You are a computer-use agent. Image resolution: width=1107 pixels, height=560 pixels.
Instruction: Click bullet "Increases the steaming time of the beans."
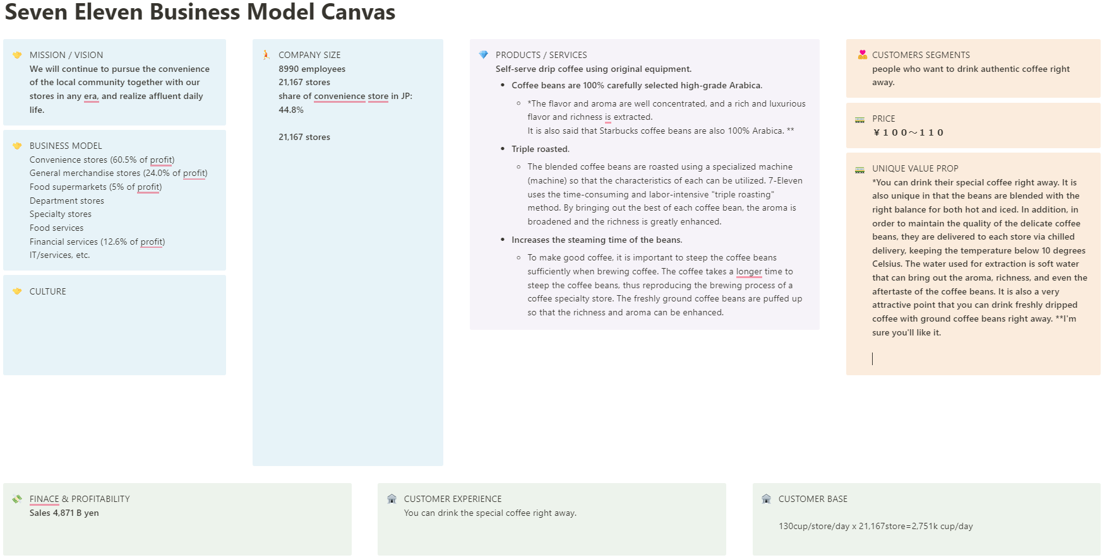coord(597,240)
